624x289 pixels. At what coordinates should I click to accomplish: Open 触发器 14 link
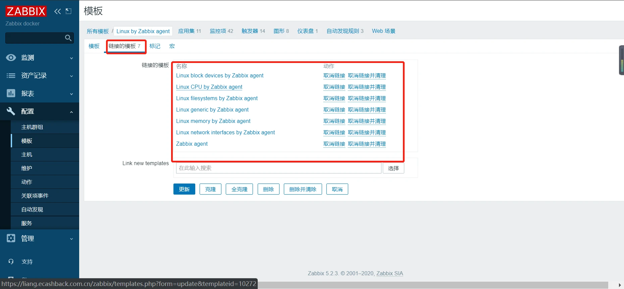(x=253, y=31)
